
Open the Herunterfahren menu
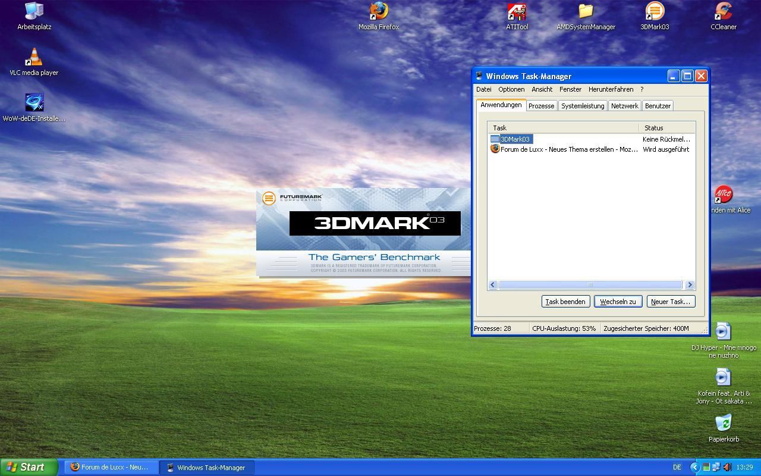point(611,89)
